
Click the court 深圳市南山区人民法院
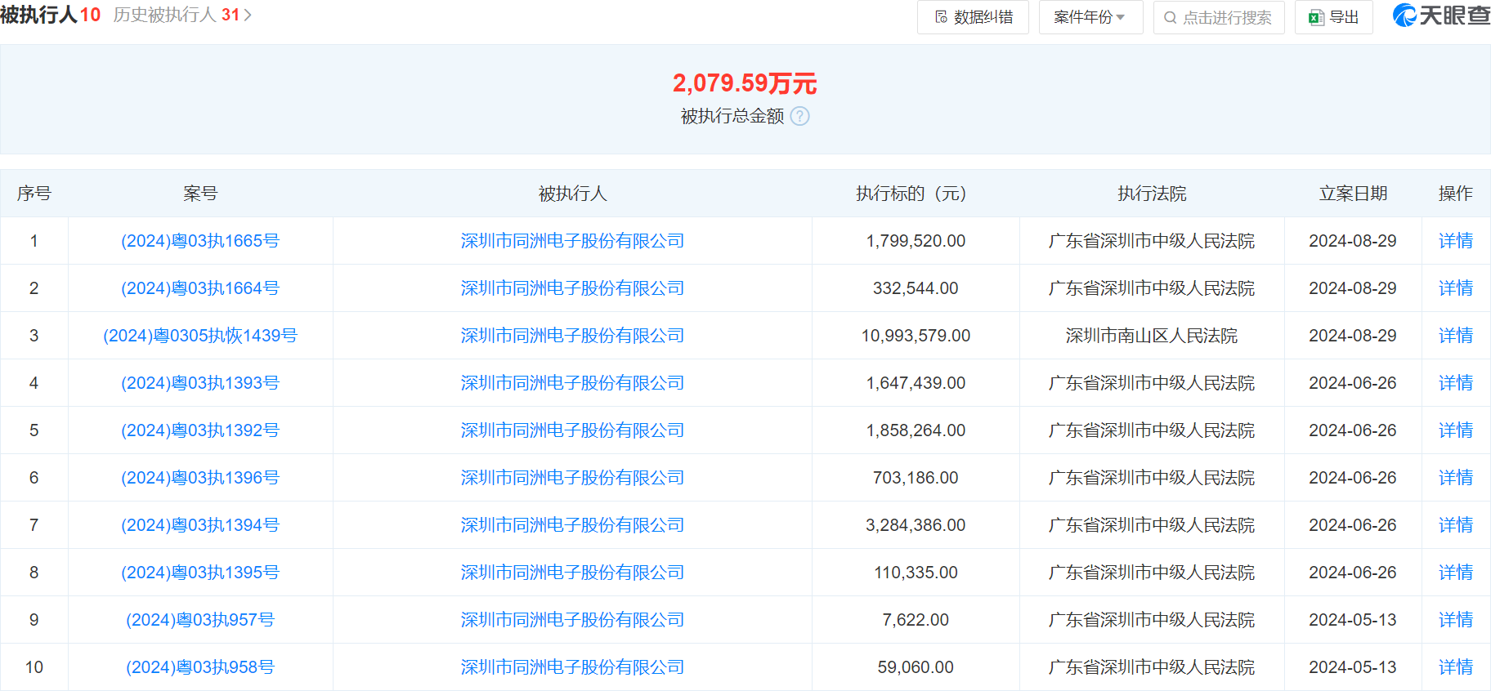point(1152,336)
